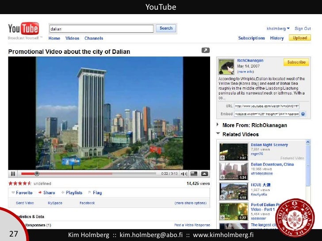Open embed customize gear icon
The image size is (322, 241).
303,114
